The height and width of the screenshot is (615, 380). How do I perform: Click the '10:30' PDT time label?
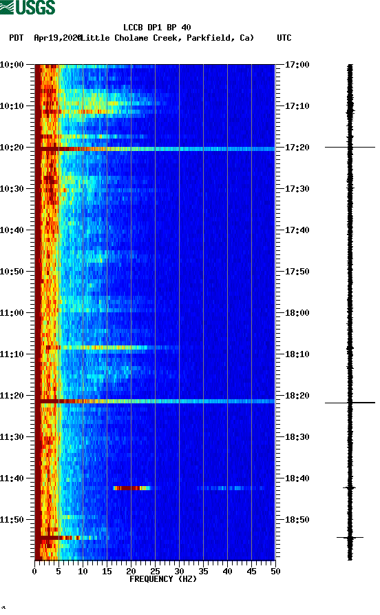(x=12, y=189)
